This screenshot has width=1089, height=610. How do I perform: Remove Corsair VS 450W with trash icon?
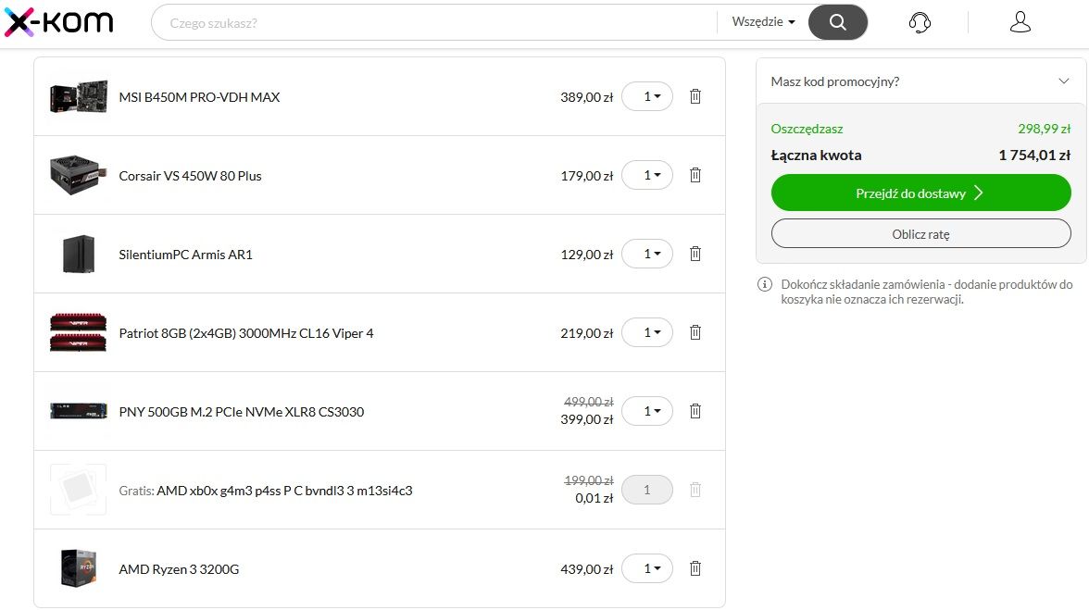[x=695, y=175]
